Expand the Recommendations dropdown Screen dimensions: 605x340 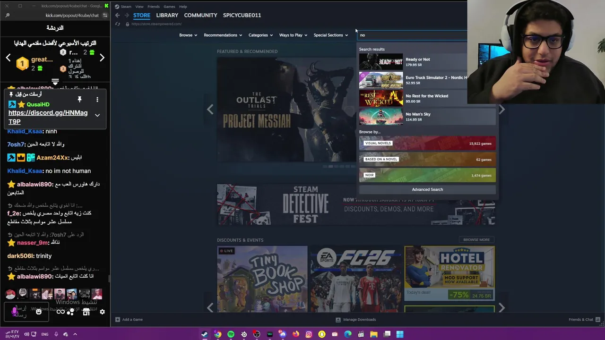coord(223,35)
